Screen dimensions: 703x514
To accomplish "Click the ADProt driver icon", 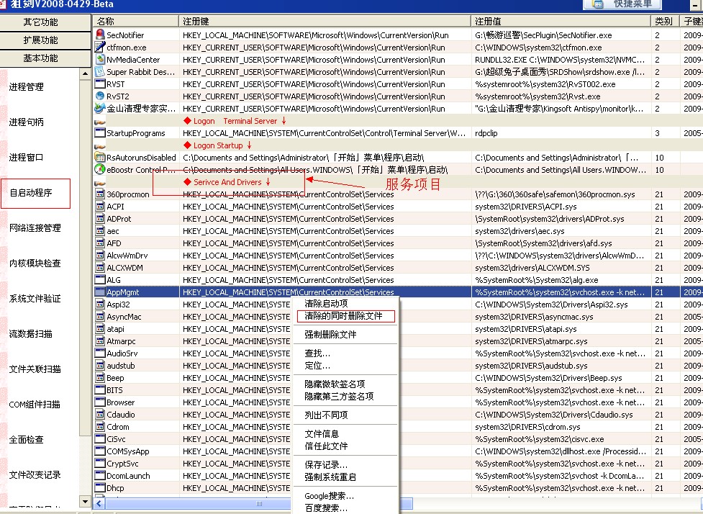I will (x=100, y=218).
